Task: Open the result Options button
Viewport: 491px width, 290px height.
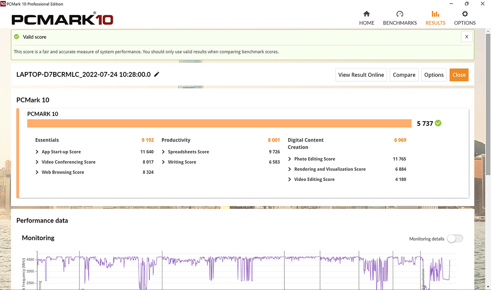Action: (434, 75)
